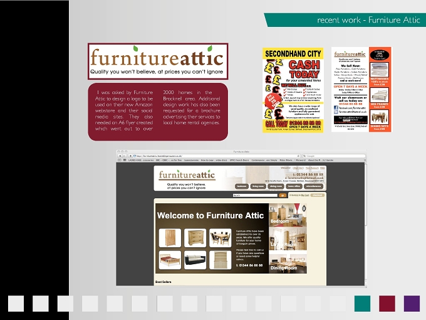This screenshot has height=320, width=426.
Task: Select the teal color square
Action: tap(362, 304)
